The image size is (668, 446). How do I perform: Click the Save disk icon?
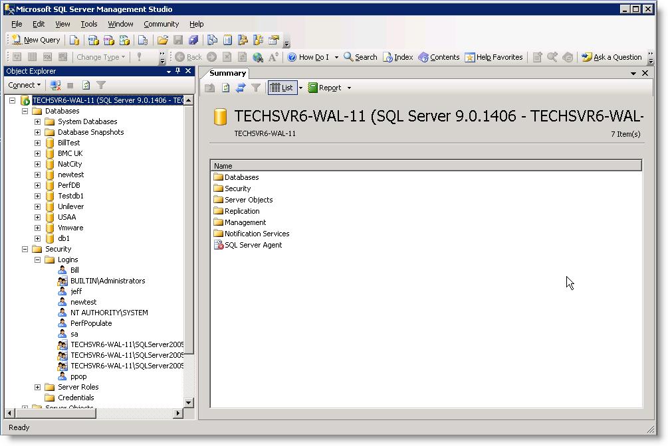[x=178, y=40]
